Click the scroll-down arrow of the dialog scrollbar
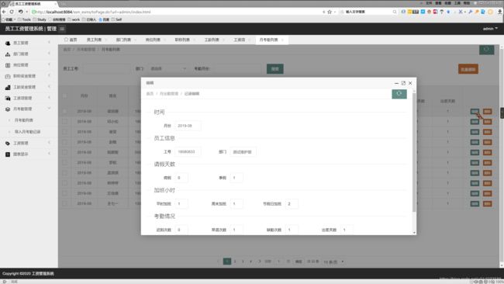Image resolution: width=504 pixels, height=284 pixels. tap(414, 233)
